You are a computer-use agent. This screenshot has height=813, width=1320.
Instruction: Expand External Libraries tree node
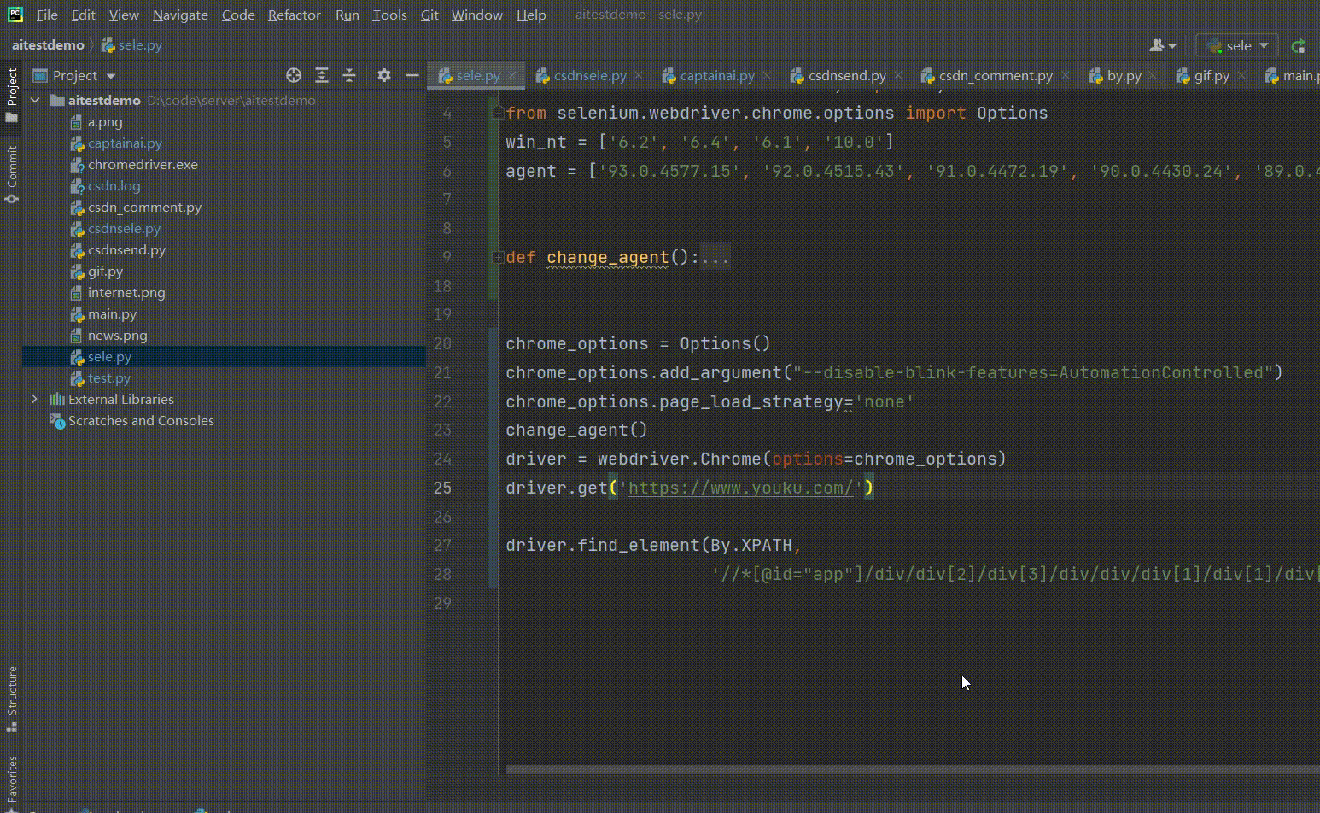pos(34,399)
